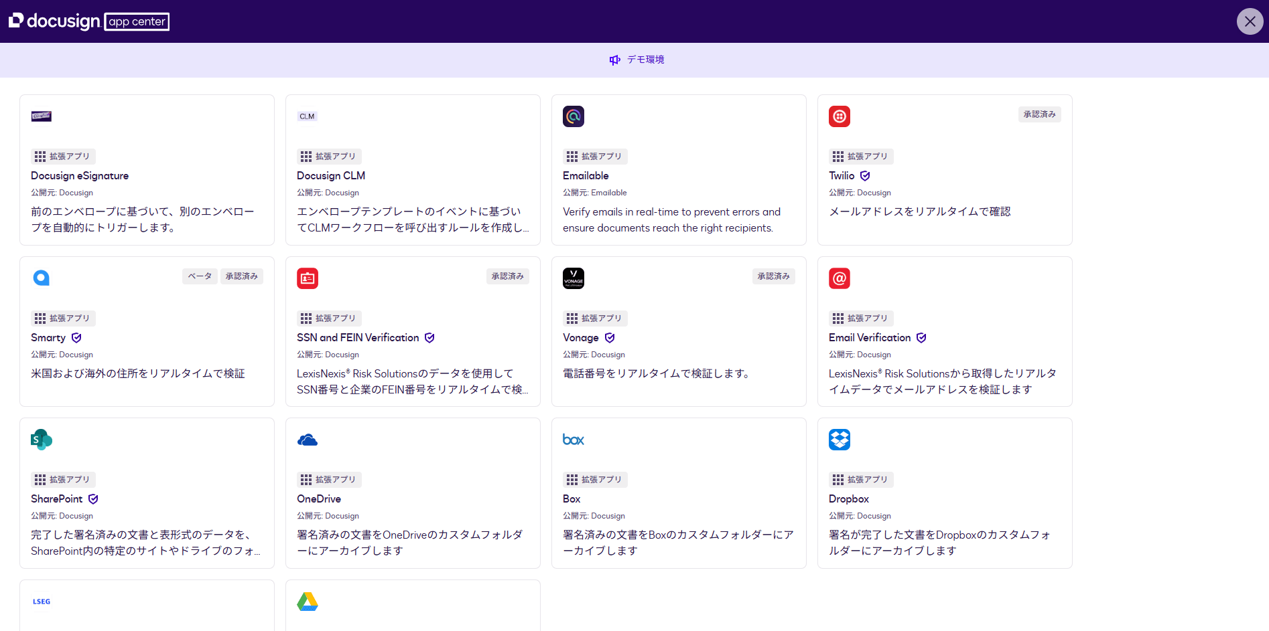Click Vonage description 電話番号をリアルタイムで検証します
The image size is (1269, 631).
pos(657,374)
